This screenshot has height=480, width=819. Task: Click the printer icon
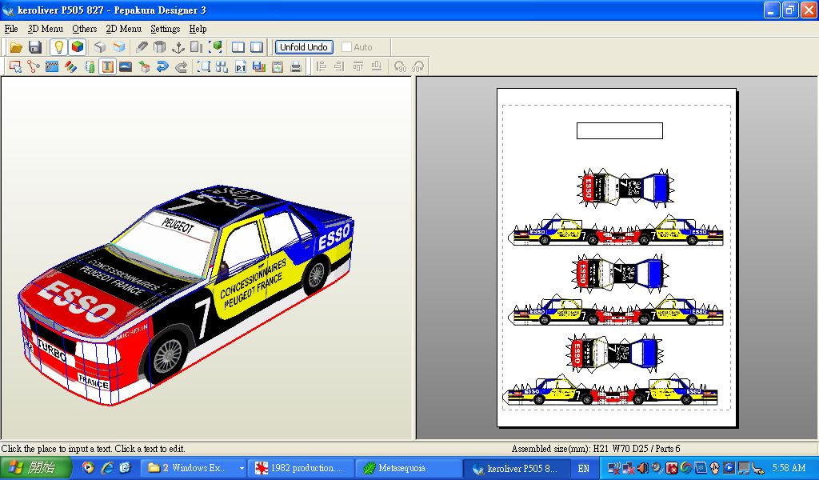point(296,67)
